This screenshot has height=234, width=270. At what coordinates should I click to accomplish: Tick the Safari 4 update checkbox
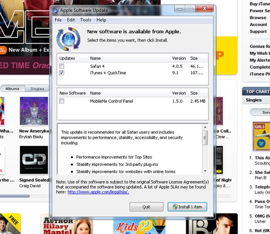pyautogui.click(x=62, y=66)
